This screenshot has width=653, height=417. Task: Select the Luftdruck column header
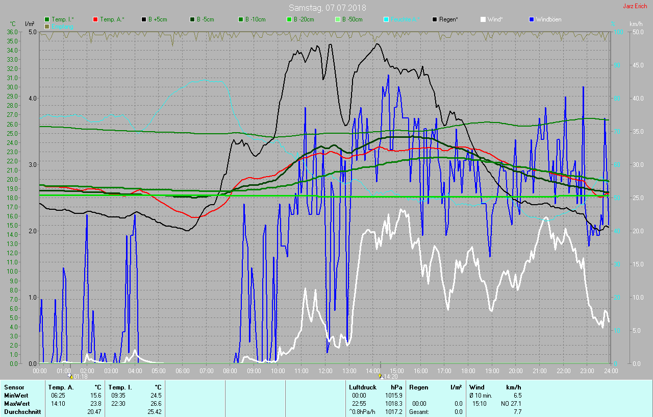362,387
